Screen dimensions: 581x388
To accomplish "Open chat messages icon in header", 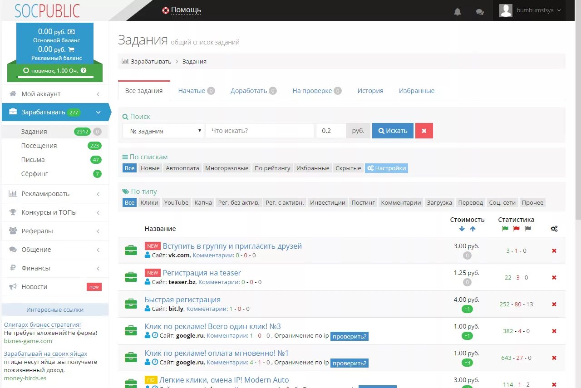I will 480,12.
